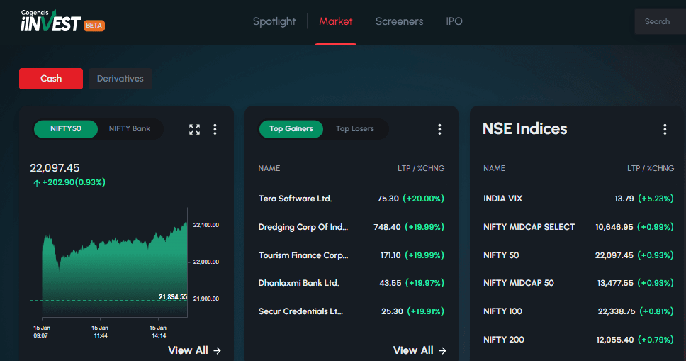Select the NIFTY MIDCAP 50 index row
Screen dimensions: 686x361
click(578, 283)
